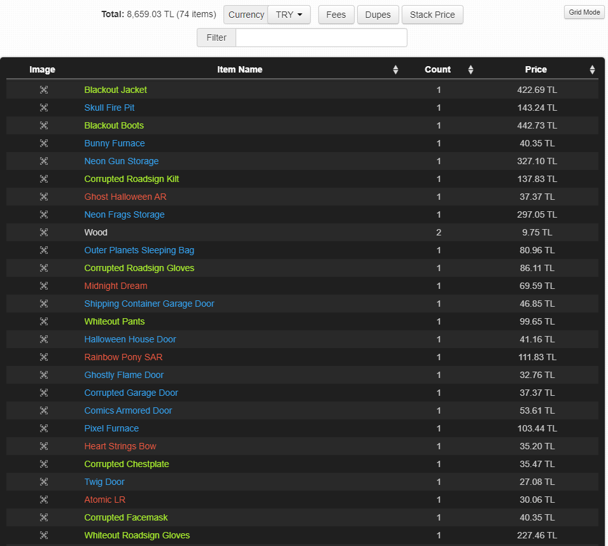
Task: Click the Filter label button
Action: (216, 38)
